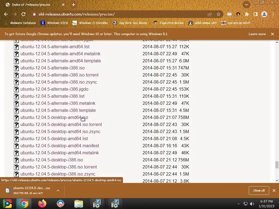The width and height of the screenshot is (279, 209).
Task: Click Learn more in the update banner
Action: (x=257, y=34)
